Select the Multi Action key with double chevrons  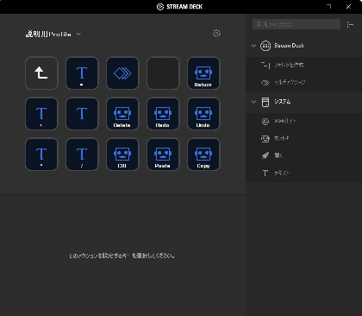pos(122,73)
